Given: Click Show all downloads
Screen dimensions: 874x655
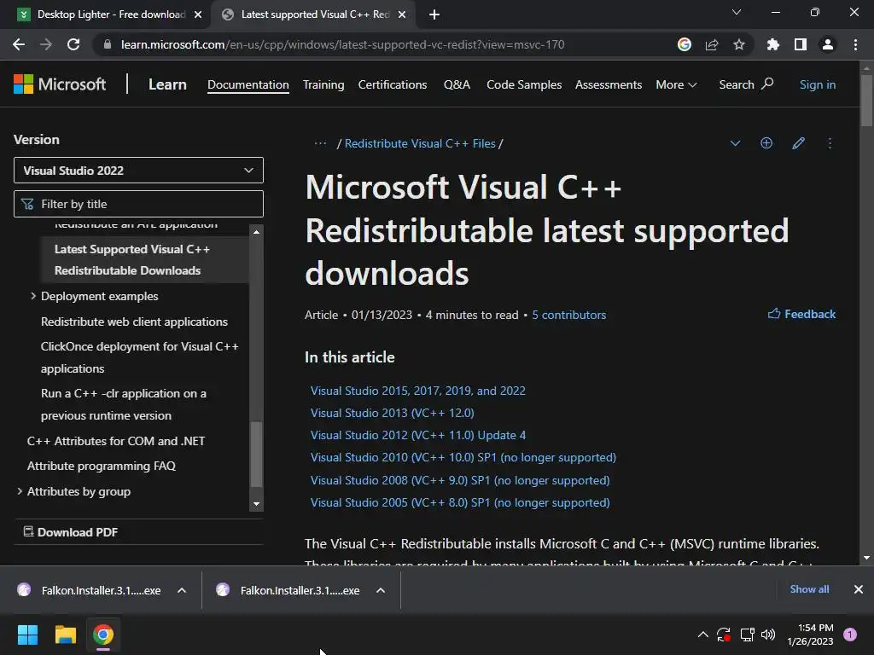Looking at the screenshot, I should [x=809, y=589].
